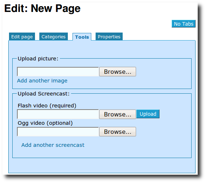This screenshot has width=206, height=183.
Task: Open the Categories tab
Action: [x=53, y=37]
